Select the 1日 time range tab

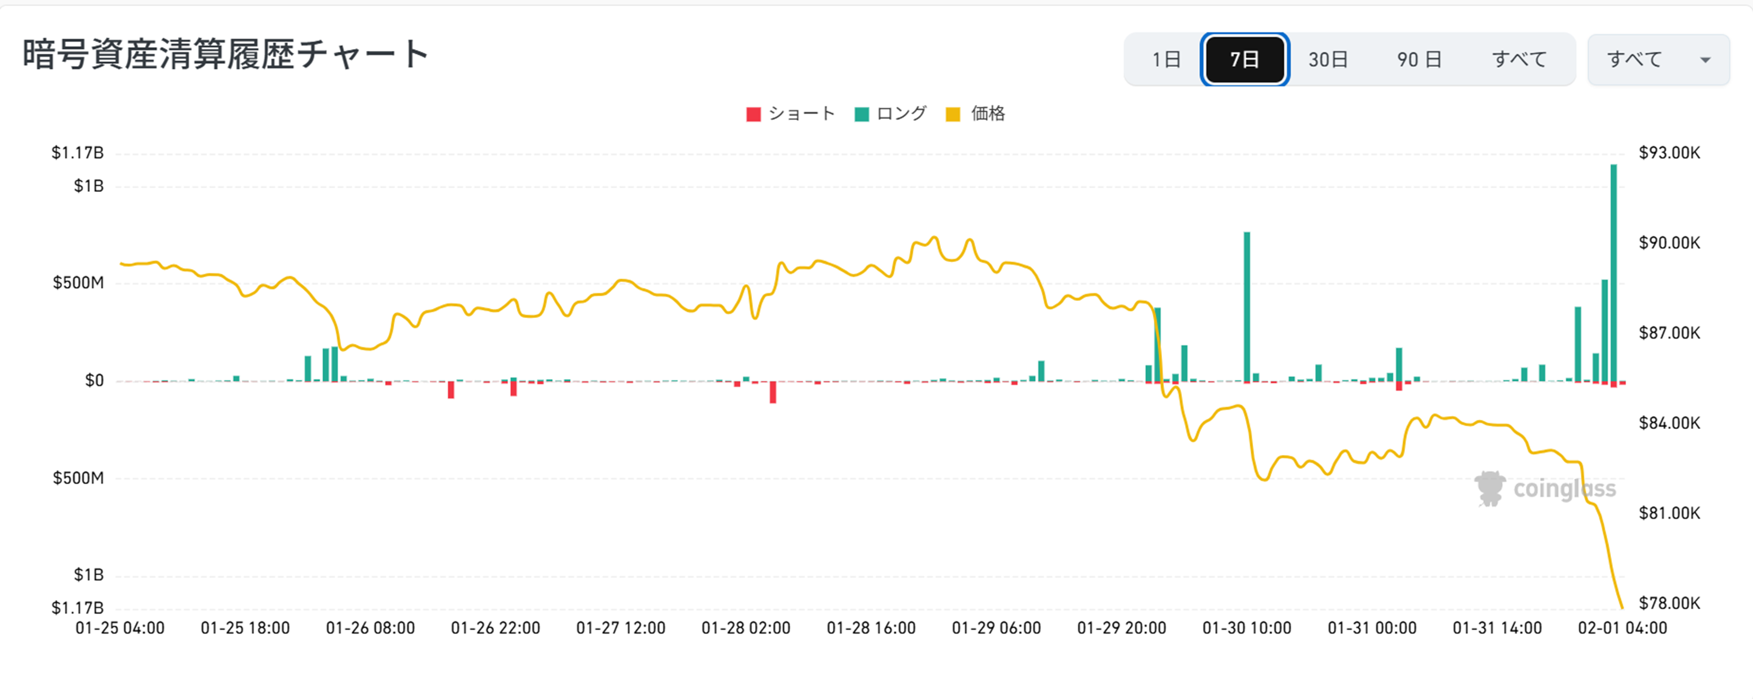click(x=1166, y=60)
